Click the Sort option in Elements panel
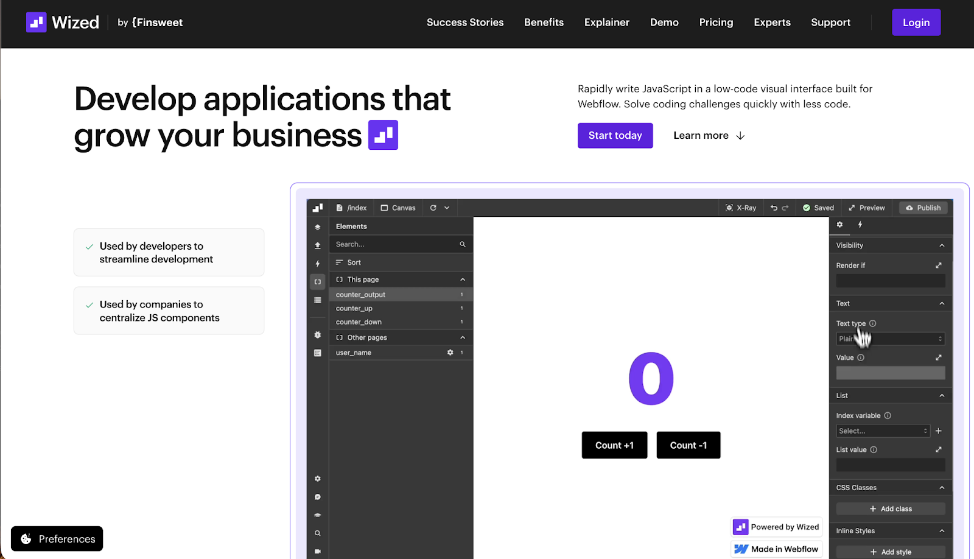The height and width of the screenshot is (559, 974). click(x=348, y=262)
